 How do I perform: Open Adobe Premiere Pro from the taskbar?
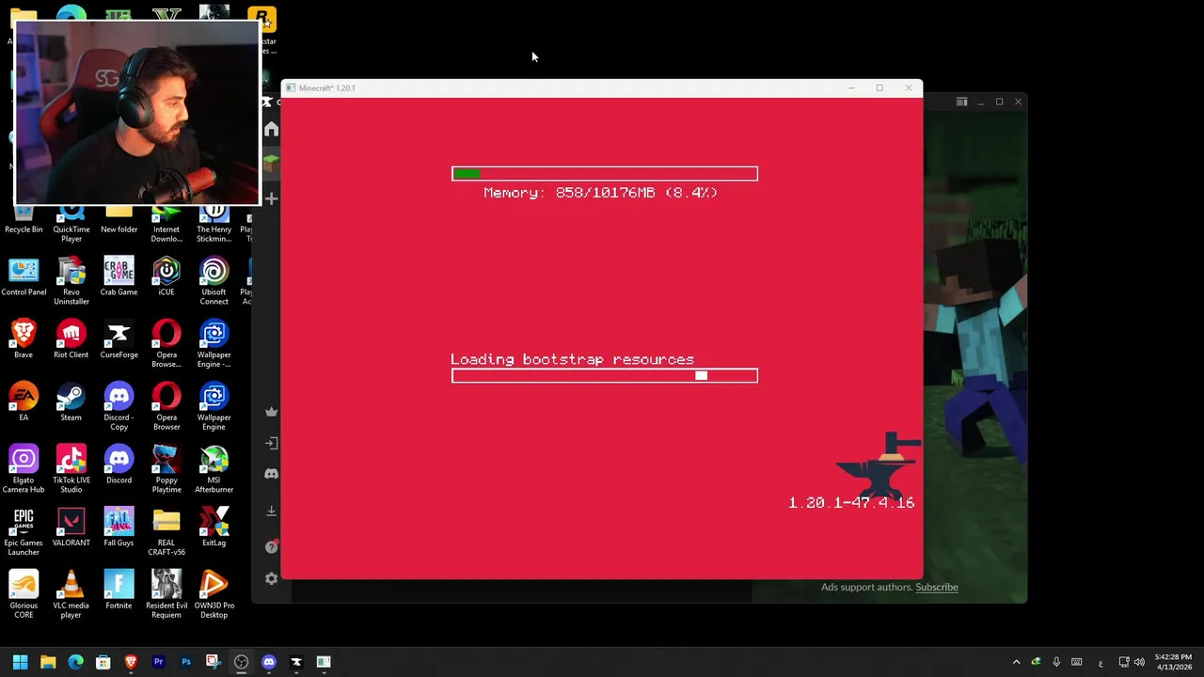pos(158,662)
